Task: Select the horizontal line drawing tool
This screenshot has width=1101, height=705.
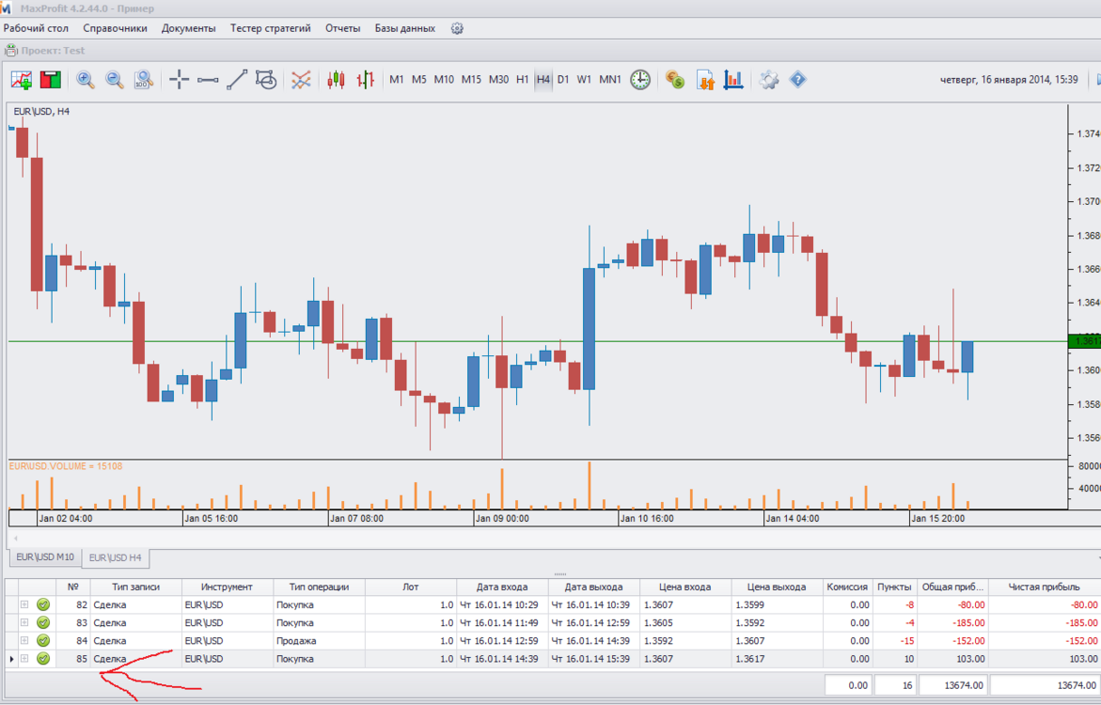Action: [208, 80]
